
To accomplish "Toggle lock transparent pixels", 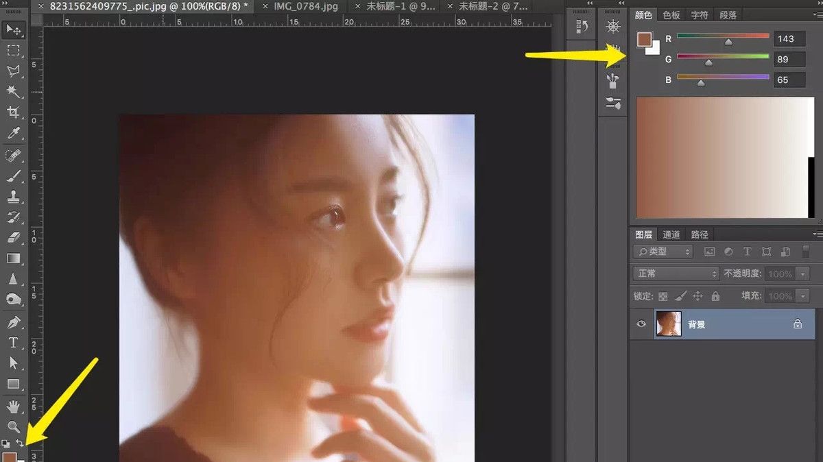I will [663, 296].
